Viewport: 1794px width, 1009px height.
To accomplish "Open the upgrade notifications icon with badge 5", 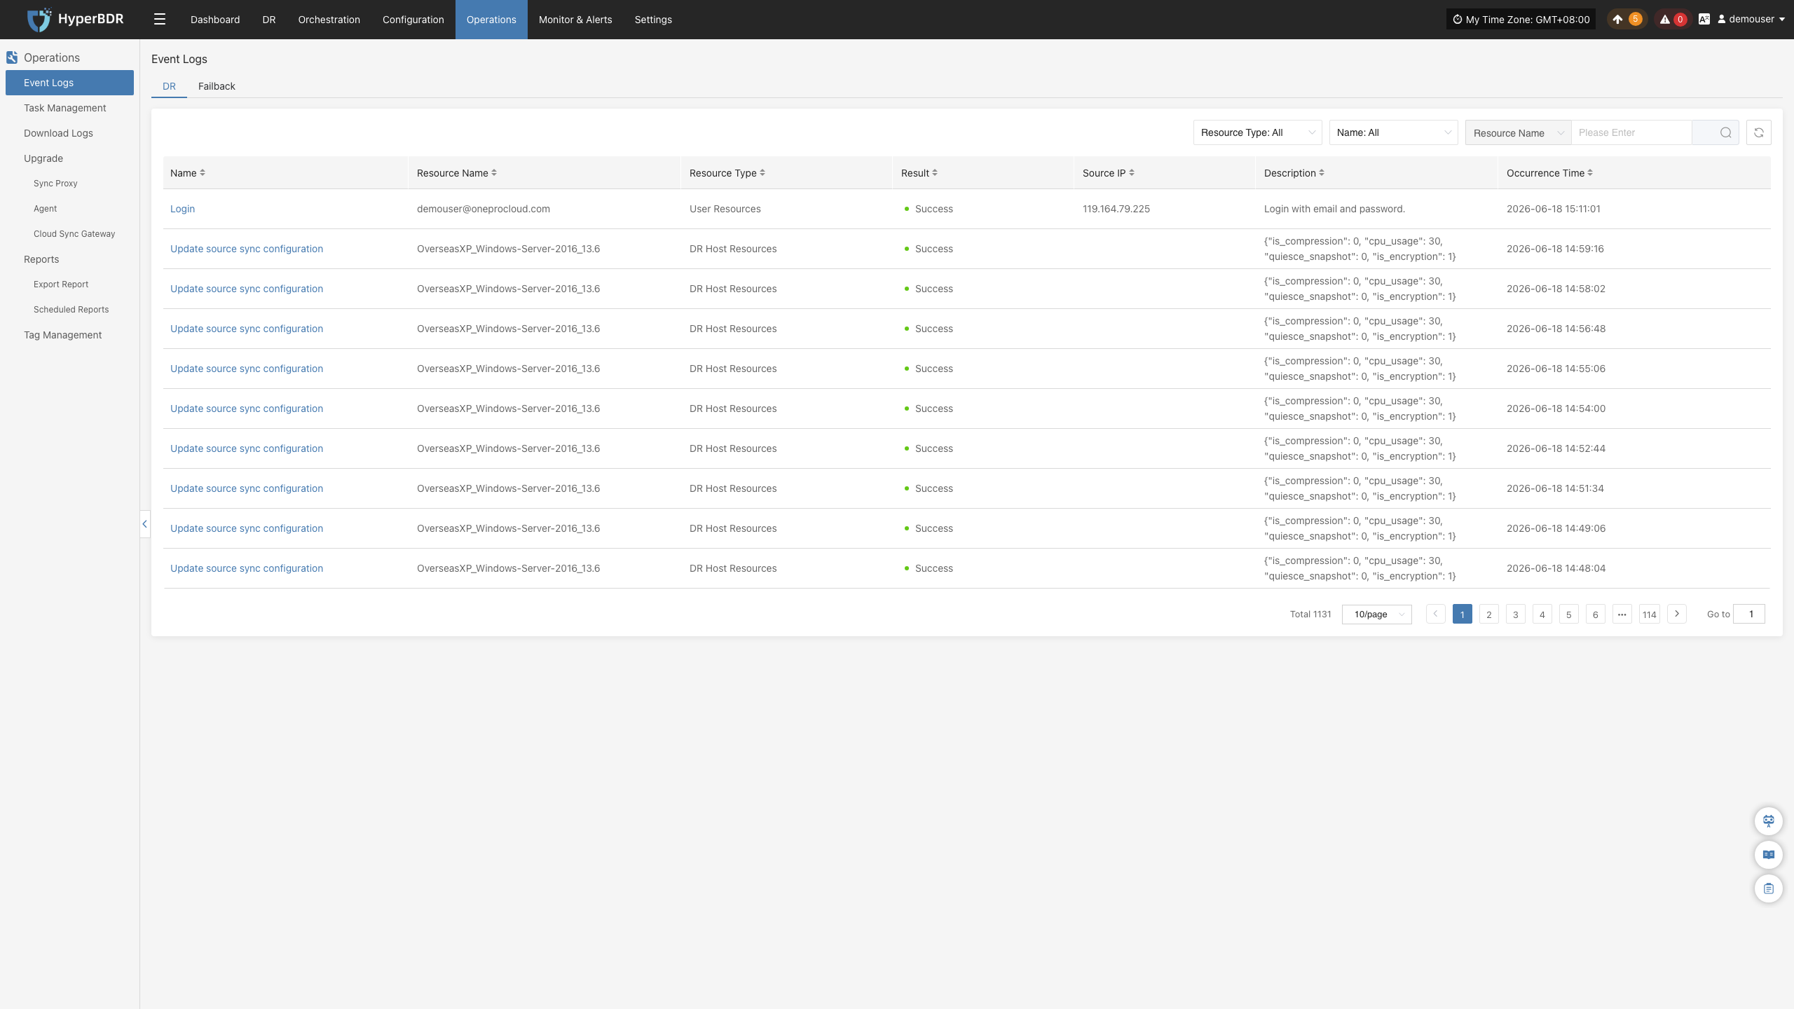I will tap(1626, 20).
